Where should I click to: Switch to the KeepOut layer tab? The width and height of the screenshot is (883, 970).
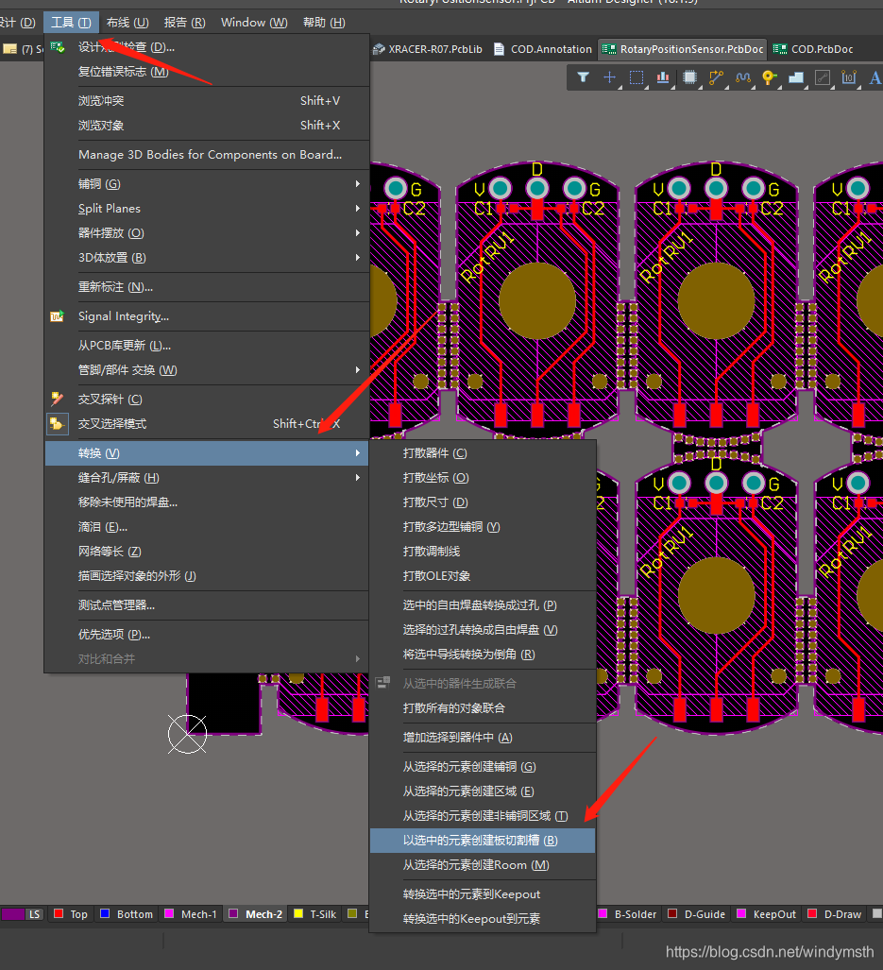click(x=766, y=913)
